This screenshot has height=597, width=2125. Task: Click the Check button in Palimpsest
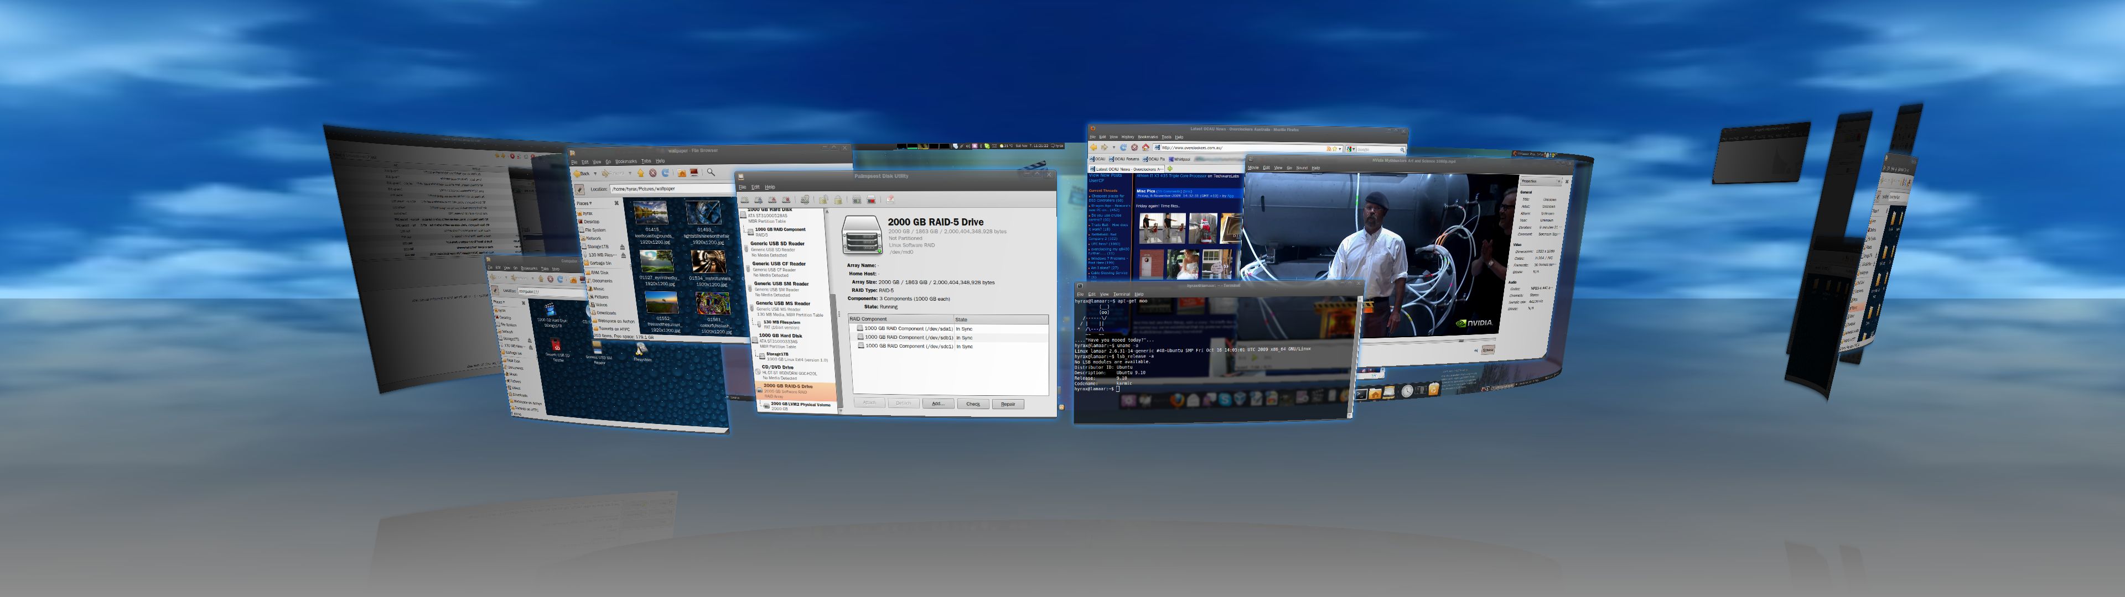click(x=973, y=405)
